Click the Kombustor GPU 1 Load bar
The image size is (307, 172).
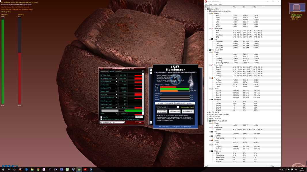tap(175, 89)
